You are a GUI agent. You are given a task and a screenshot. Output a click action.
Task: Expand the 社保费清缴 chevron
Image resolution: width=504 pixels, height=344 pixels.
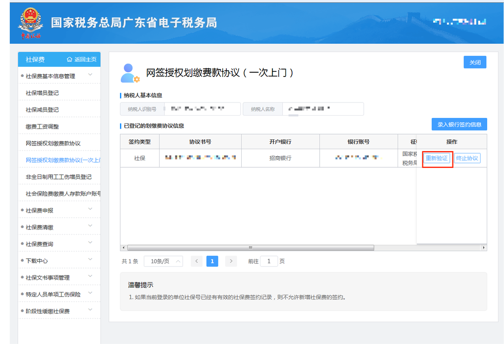coord(91,226)
